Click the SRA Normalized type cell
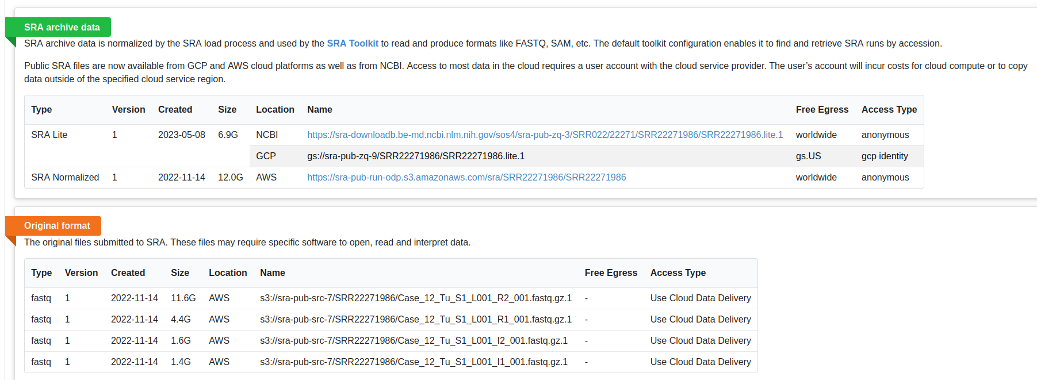This screenshot has width=1037, height=380. pyautogui.click(x=65, y=178)
